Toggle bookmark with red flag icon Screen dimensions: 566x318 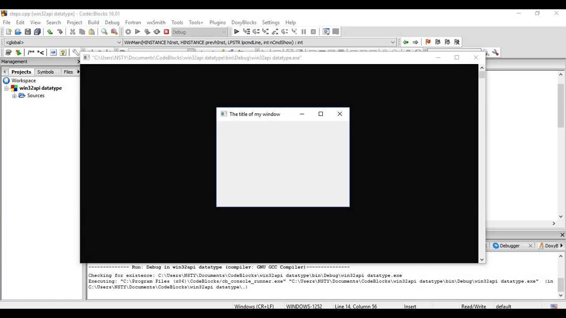pos(428,42)
